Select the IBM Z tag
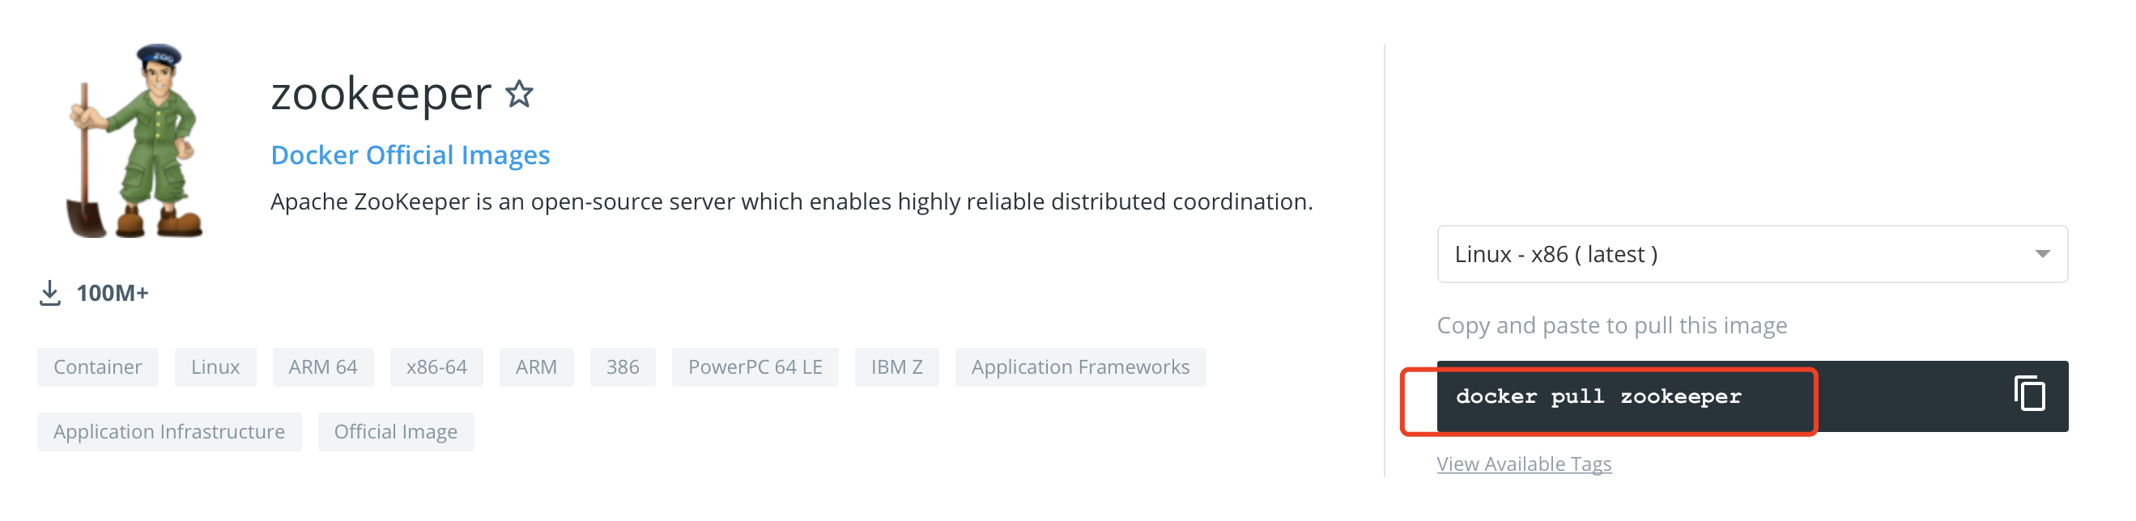This screenshot has width=2136, height=521. click(x=896, y=367)
